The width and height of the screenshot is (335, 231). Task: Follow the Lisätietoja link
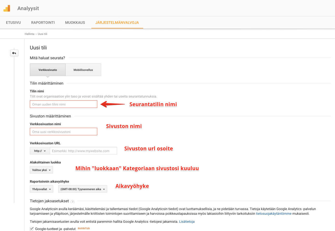tap(187, 221)
